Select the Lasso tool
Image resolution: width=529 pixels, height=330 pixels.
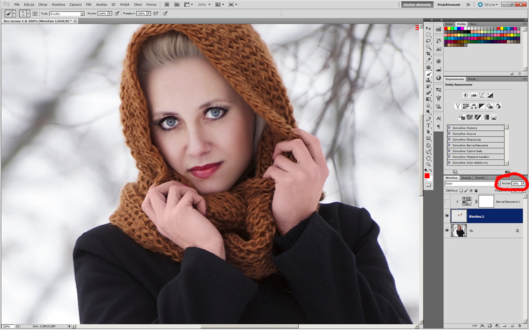coord(429,41)
